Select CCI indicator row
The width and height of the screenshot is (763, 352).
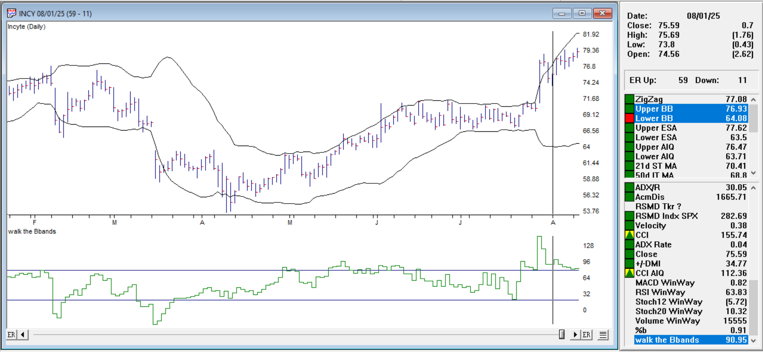click(691, 235)
